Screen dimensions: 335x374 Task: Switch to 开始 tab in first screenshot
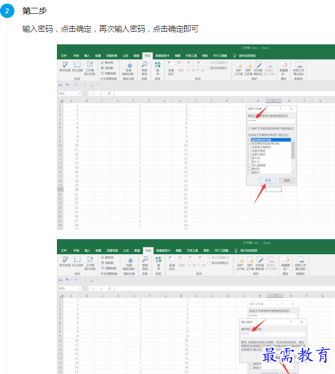coord(76,56)
